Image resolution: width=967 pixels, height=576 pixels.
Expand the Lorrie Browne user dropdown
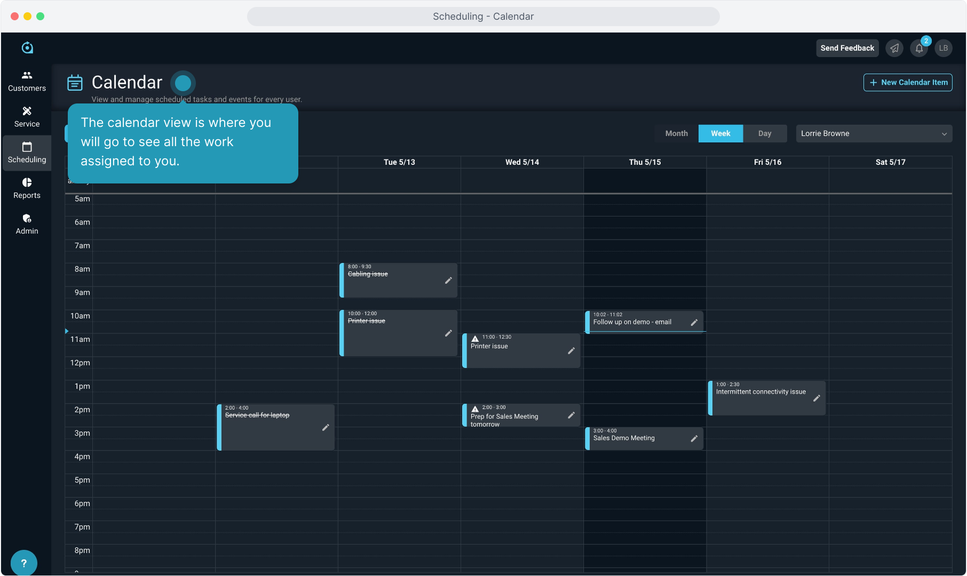point(874,133)
